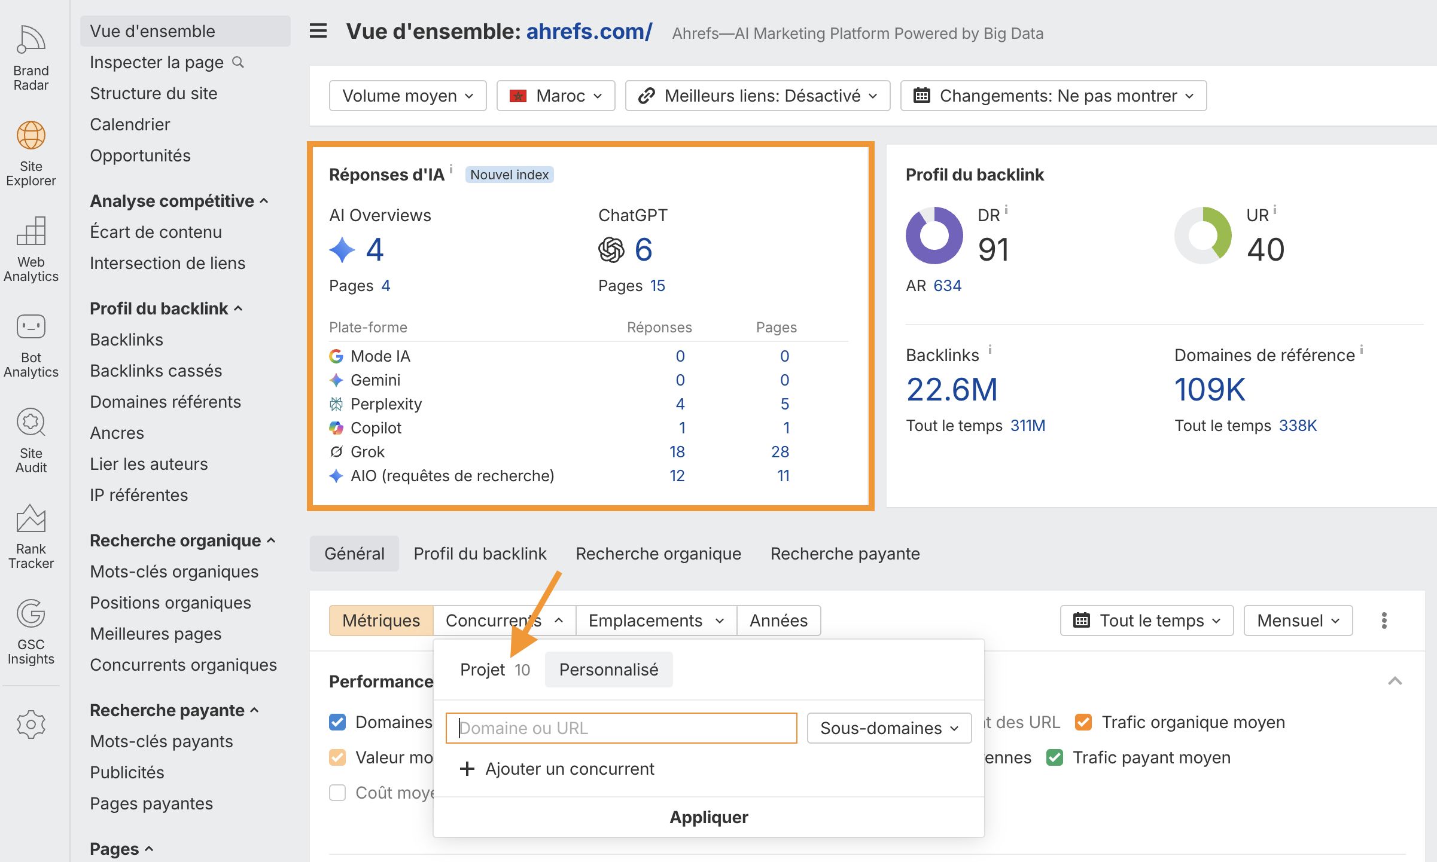Click search icon beside Inspecter la page
Viewport: 1437px width, 862px height.
click(238, 62)
